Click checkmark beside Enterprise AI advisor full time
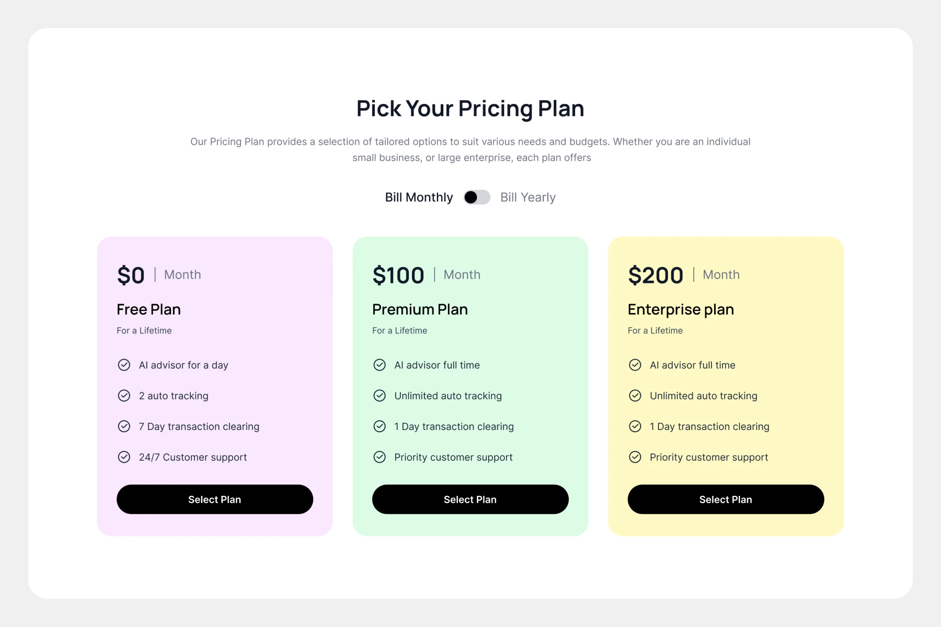The height and width of the screenshot is (627, 941). pos(635,365)
